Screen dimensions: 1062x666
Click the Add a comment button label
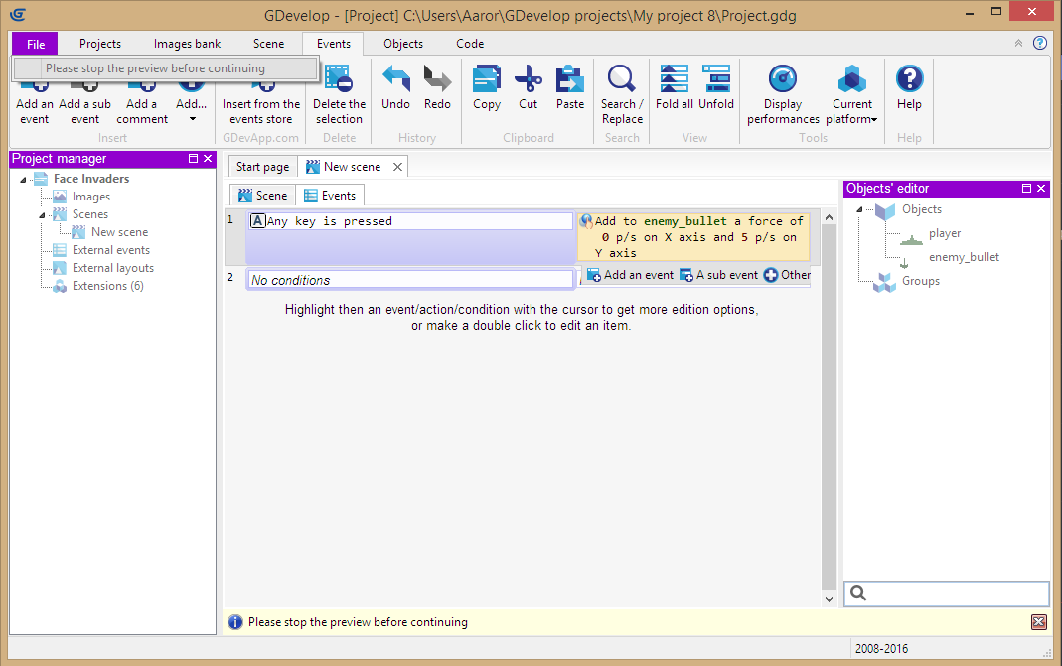(x=141, y=111)
